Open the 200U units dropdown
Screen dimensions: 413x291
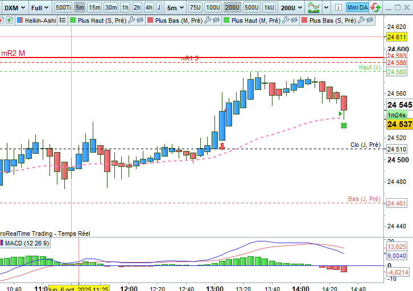(x=291, y=7)
